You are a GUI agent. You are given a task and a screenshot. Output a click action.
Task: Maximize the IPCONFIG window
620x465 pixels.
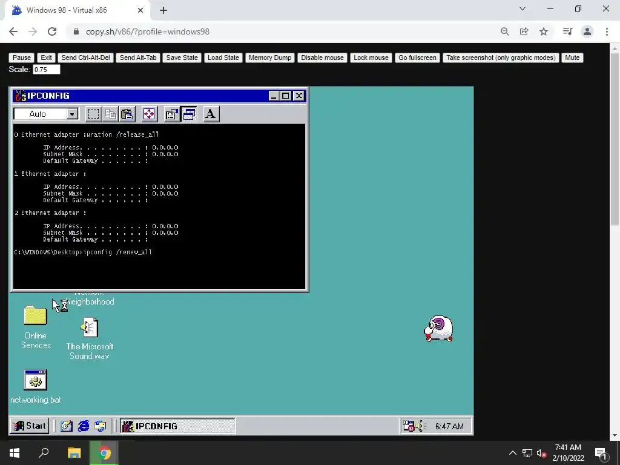(285, 96)
